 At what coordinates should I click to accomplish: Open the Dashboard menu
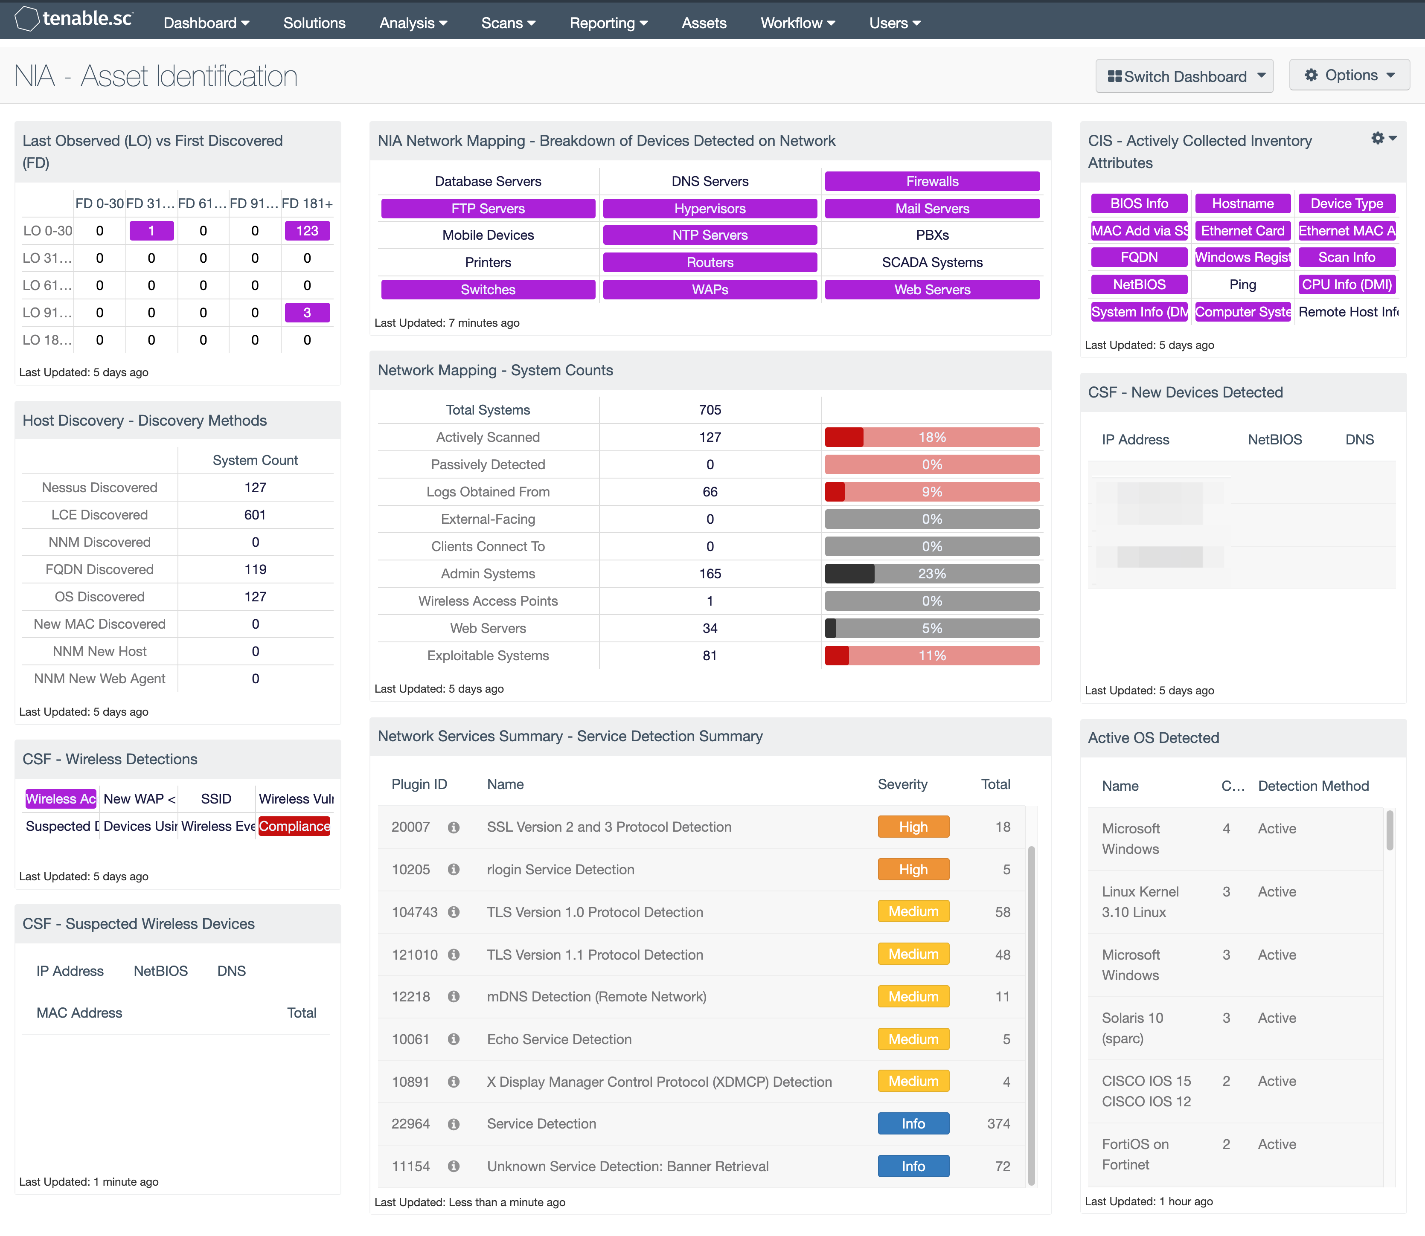(206, 23)
